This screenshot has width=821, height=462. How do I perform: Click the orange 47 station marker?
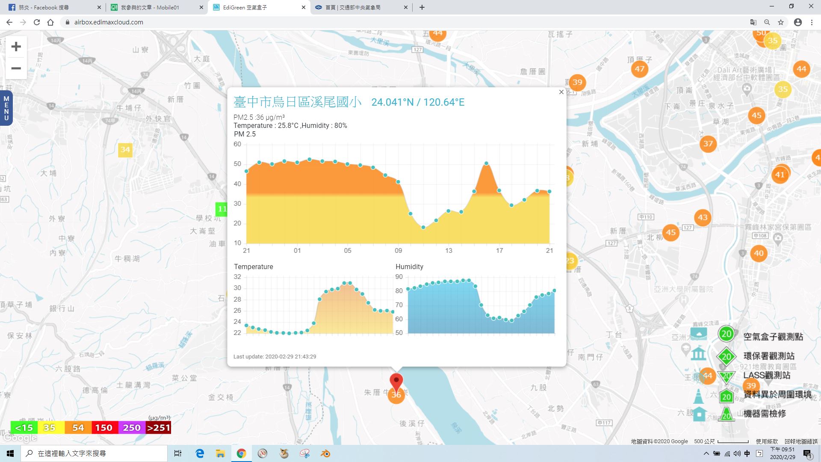coord(639,69)
